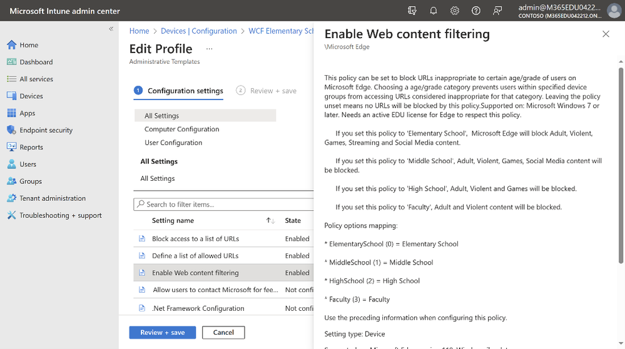Open Block access to a list of URLs setting
Viewport: 625px width, 349px height.
point(195,239)
